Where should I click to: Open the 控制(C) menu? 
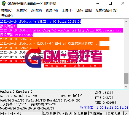point(7,10)
